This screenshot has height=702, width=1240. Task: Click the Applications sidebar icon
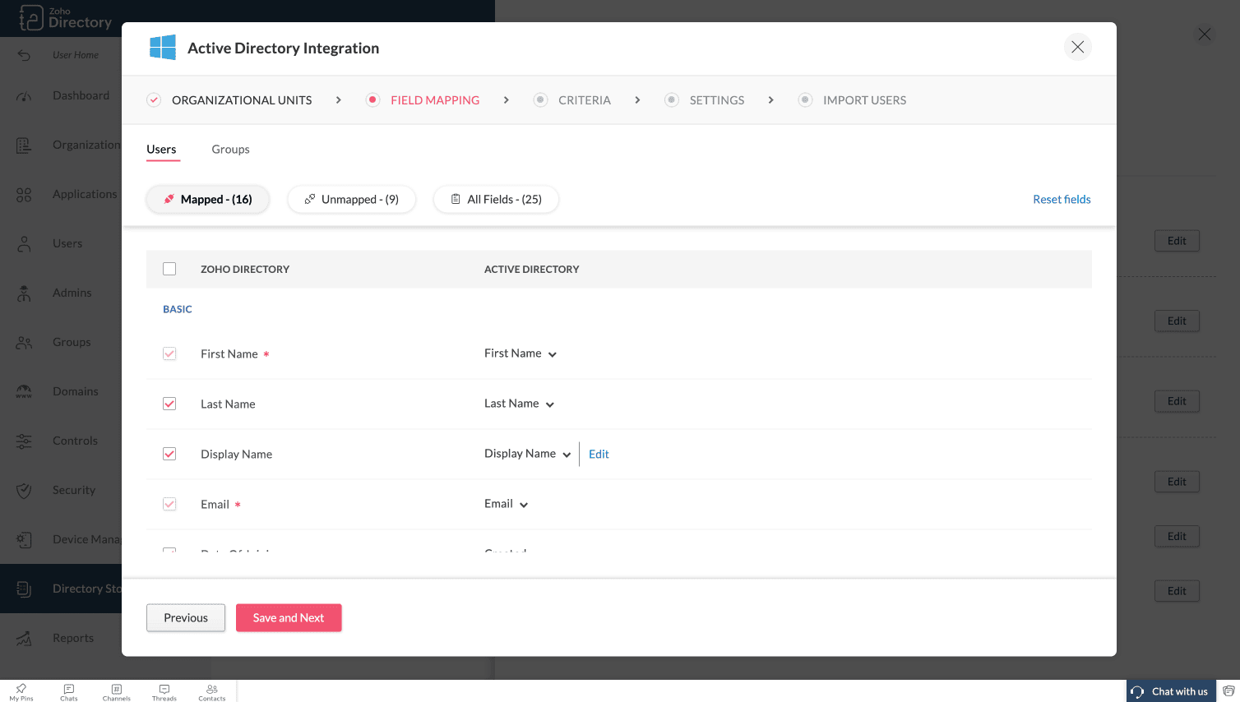(24, 195)
